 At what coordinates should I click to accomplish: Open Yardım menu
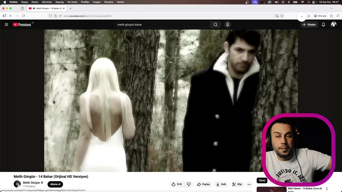point(121,2)
